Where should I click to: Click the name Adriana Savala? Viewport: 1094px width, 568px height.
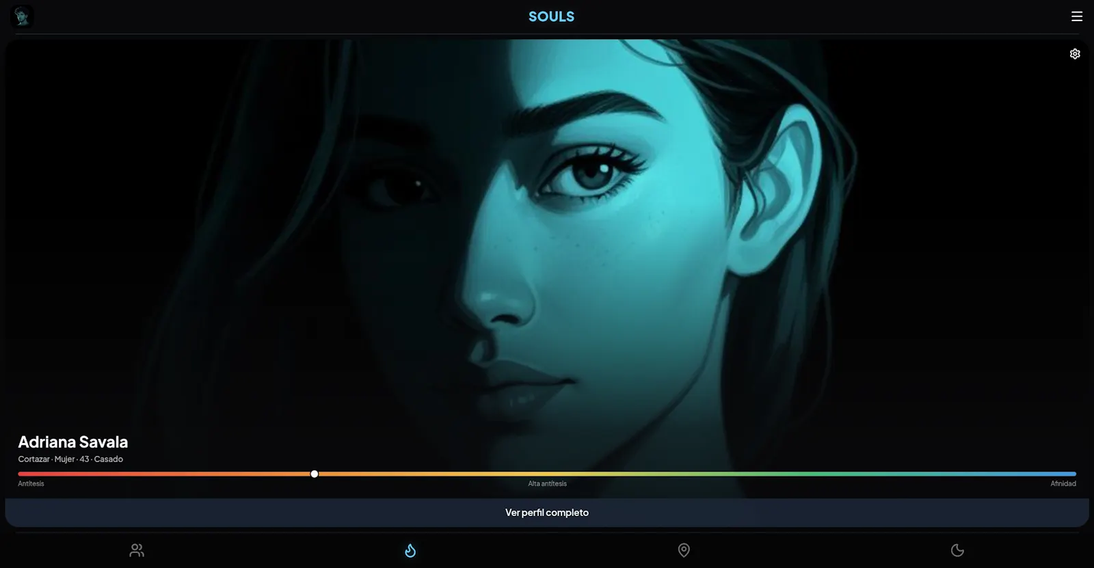coord(73,442)
